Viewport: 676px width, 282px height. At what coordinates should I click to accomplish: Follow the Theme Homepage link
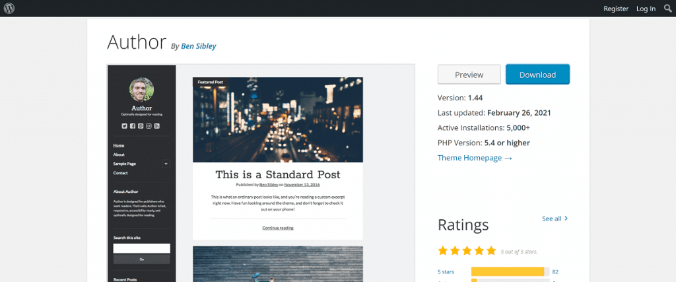(x=474, y=158)
